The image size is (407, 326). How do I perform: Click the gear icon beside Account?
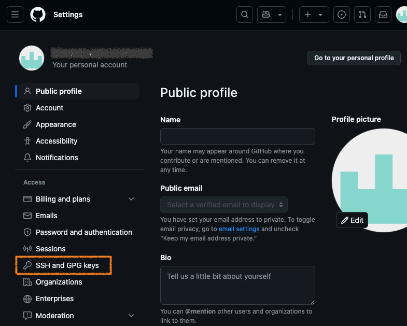(x=27, y=108)
